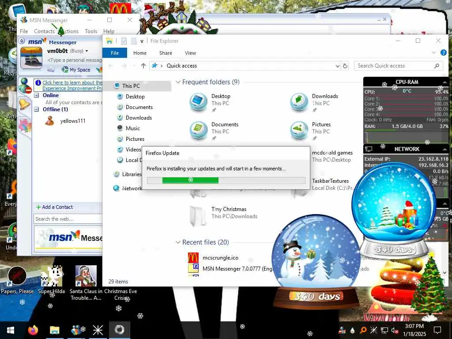Click the Firefox Update progress bar
The height and width of the screenshot is (339, 452).
(226, 181)
